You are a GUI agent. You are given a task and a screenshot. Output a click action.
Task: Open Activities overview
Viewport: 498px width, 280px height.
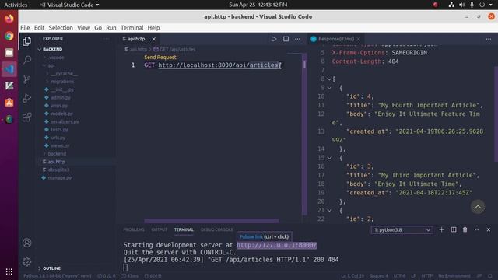pyautogui.click(x=16, y=5)
